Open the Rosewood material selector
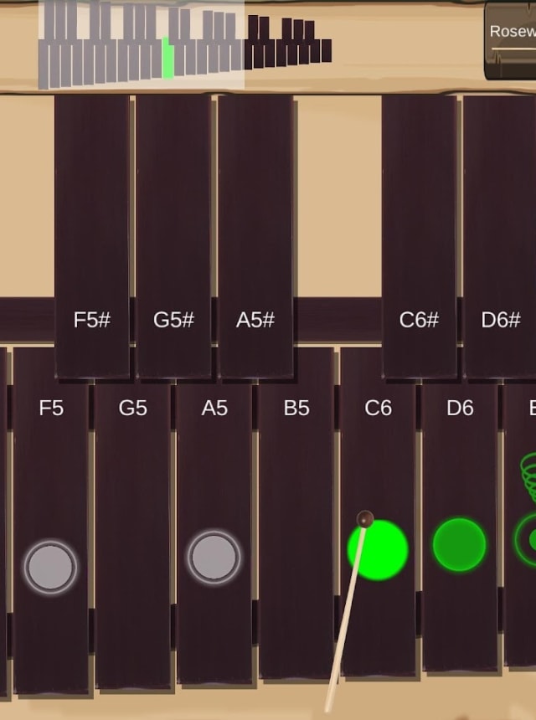Viewport: 536px width, 720px height. (x=510, y=40)
